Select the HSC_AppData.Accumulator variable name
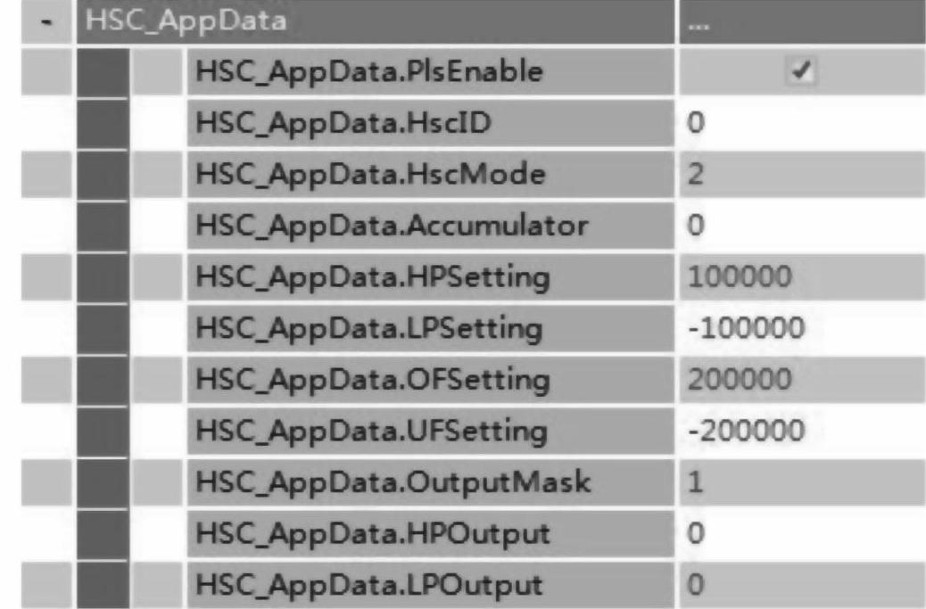This screenshot has height=609, width=926. tap(391, 226)
